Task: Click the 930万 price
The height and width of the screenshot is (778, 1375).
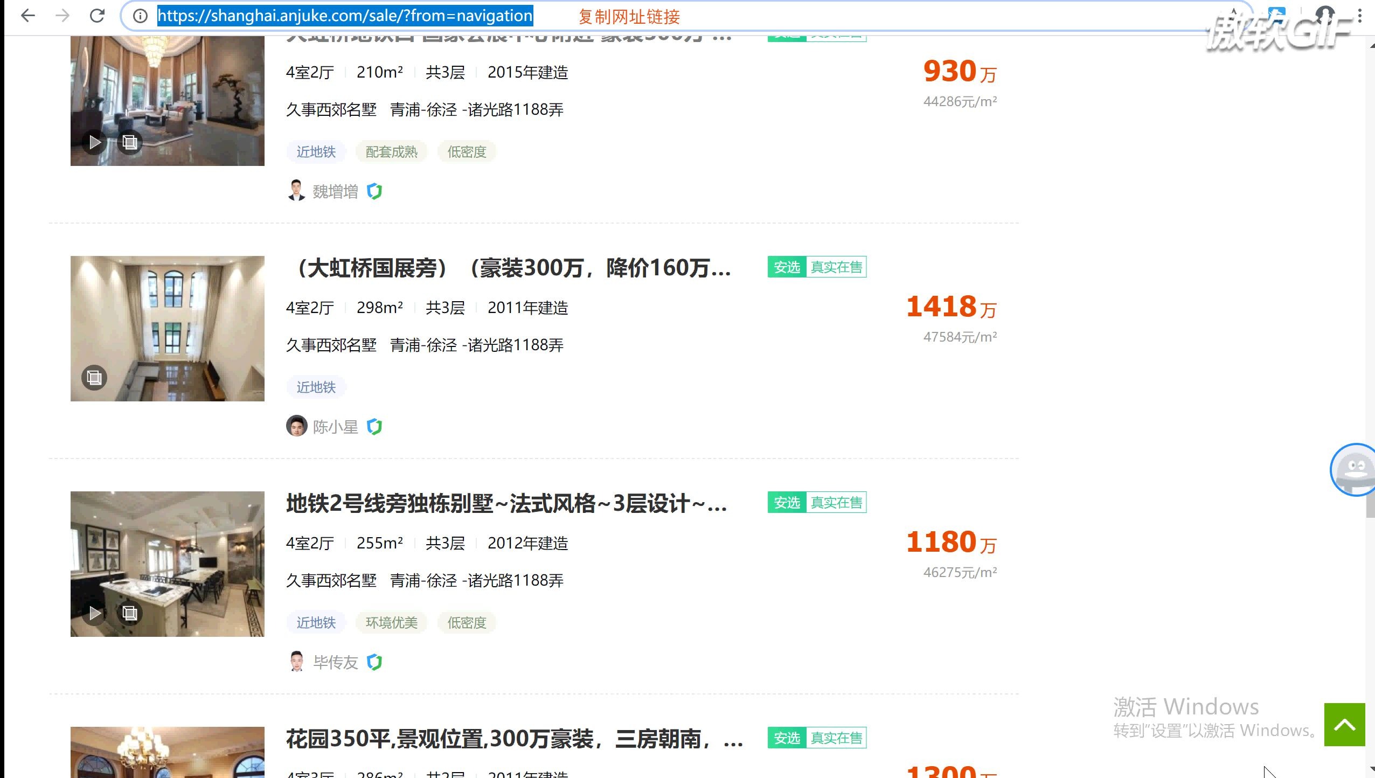Action: tap(960, 71)
